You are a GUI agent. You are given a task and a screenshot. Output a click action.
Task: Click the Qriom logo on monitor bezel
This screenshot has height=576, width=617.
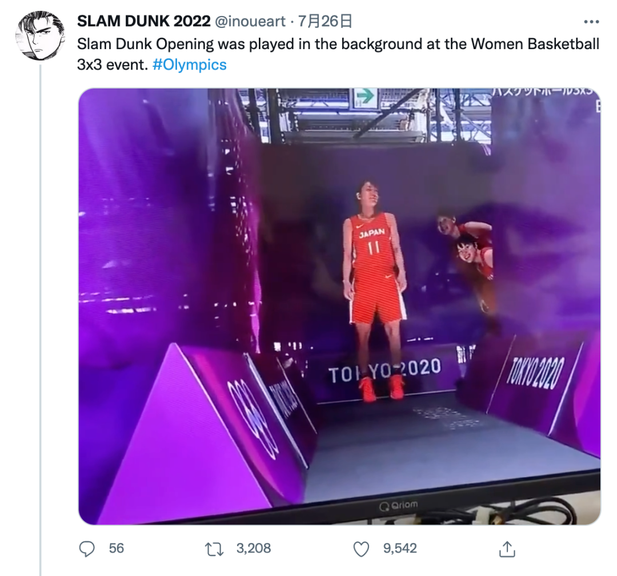[x=399, y=505]
